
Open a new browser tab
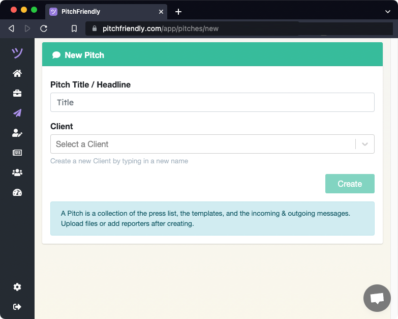(x=178, y=12)
